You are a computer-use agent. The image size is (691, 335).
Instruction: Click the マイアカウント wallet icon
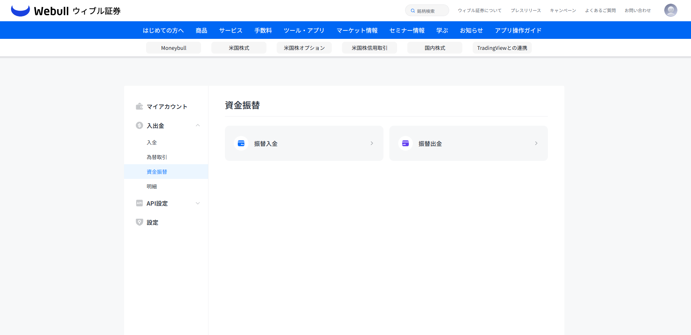point(139,106)
